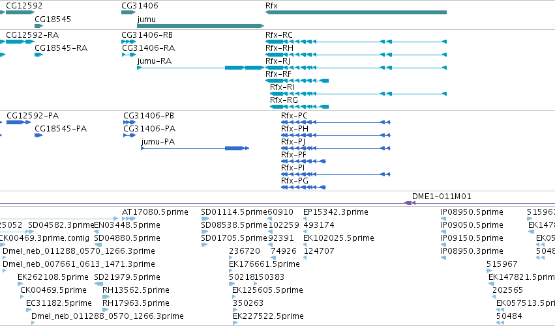
Task: Click EST EK227522.5prime
Action: pos(268,317)
